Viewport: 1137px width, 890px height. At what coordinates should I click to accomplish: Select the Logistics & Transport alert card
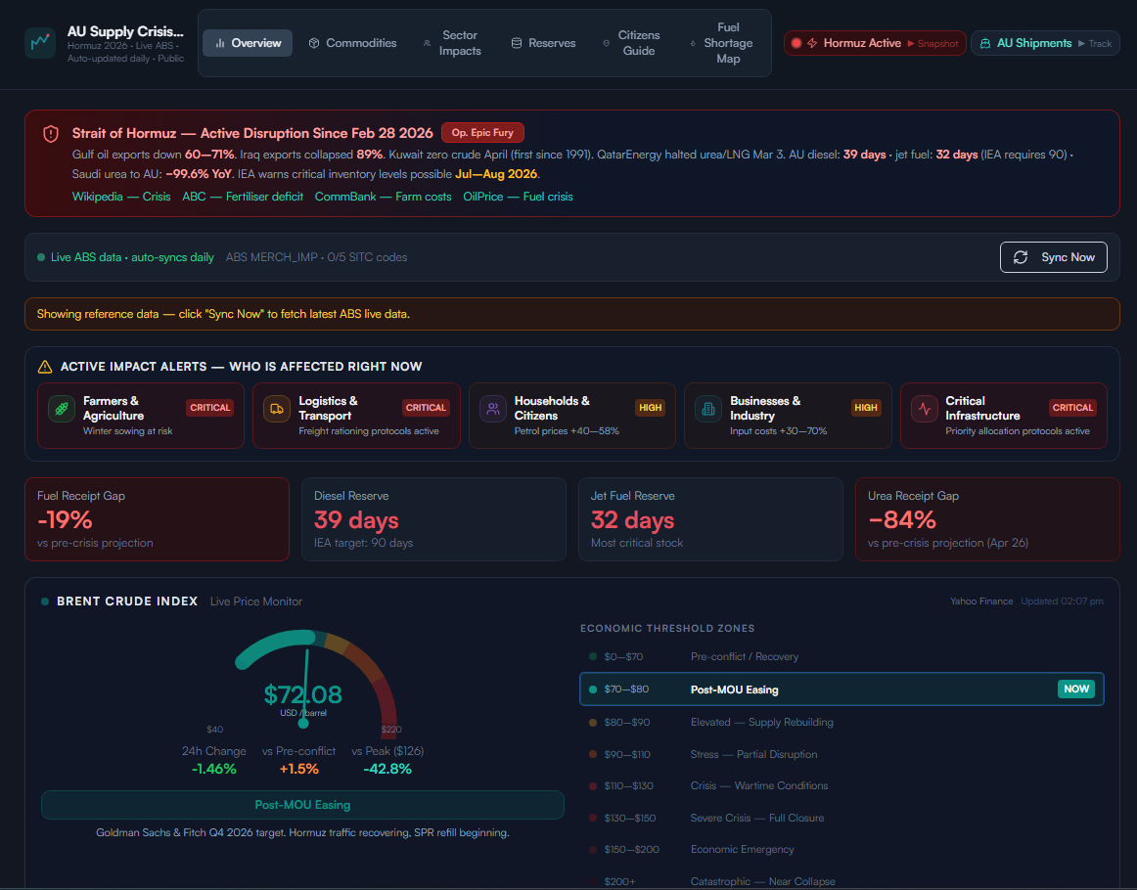pyautogui.click(x=356, y=416)
